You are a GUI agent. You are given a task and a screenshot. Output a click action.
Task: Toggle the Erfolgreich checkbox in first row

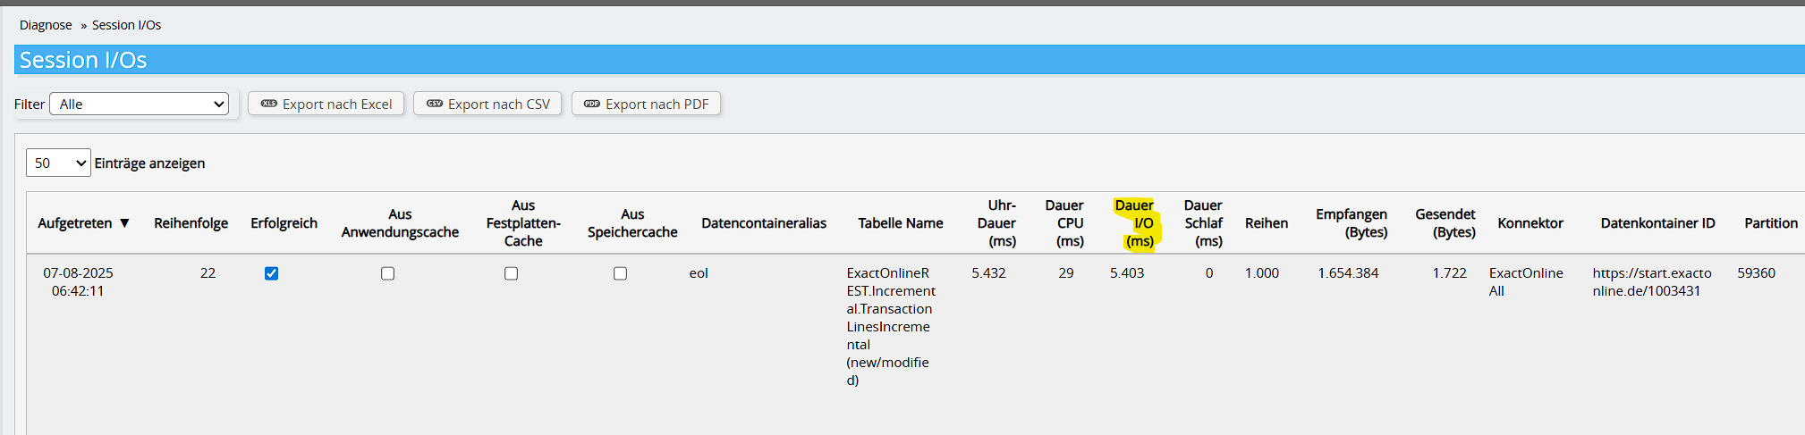coord(272,273)
